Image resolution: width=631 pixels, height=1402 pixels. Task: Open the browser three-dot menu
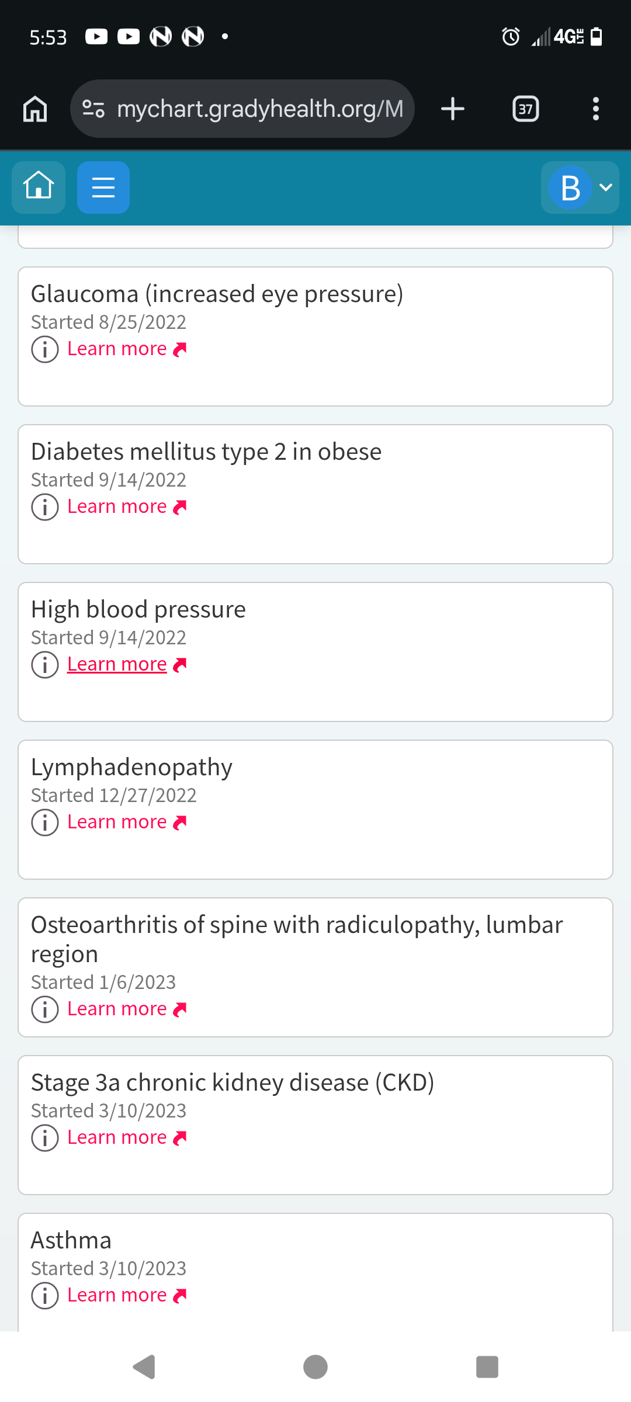[x=595, y=109]
